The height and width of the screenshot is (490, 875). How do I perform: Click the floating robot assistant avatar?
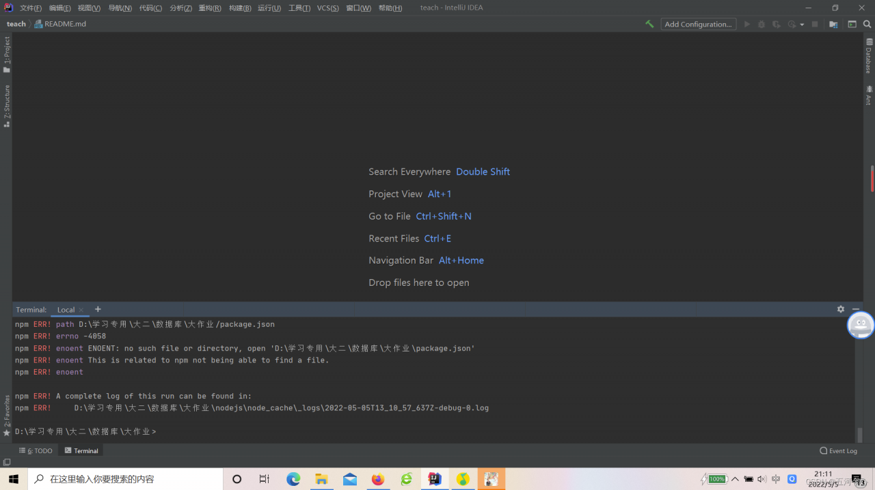pos(861,325)
